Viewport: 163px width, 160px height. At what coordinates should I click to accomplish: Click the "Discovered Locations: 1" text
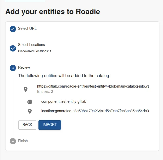click(35, 51)
